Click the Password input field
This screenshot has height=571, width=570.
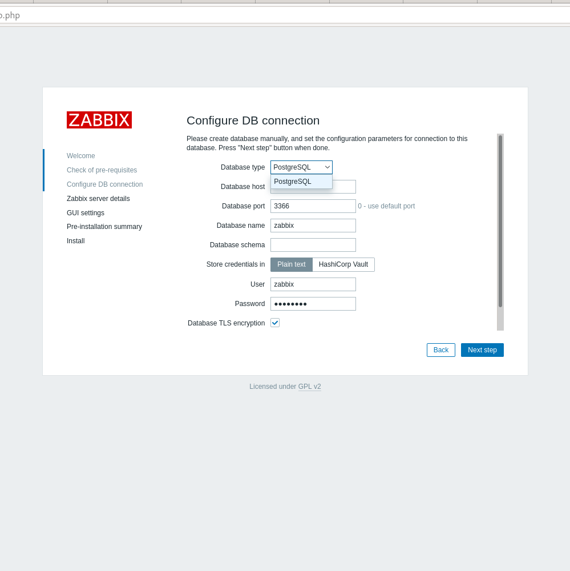click(x=313, y=304)
